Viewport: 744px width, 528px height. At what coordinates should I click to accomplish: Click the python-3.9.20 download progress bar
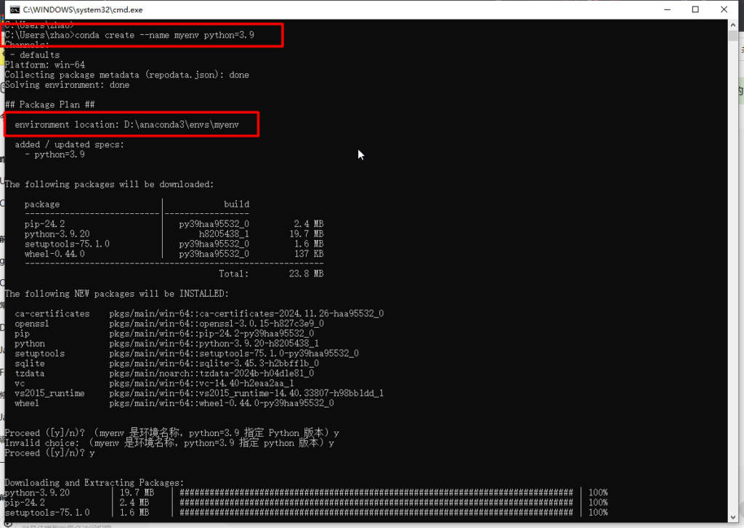379,492
